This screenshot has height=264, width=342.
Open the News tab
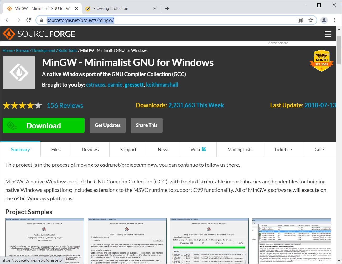tap(163, 150)
